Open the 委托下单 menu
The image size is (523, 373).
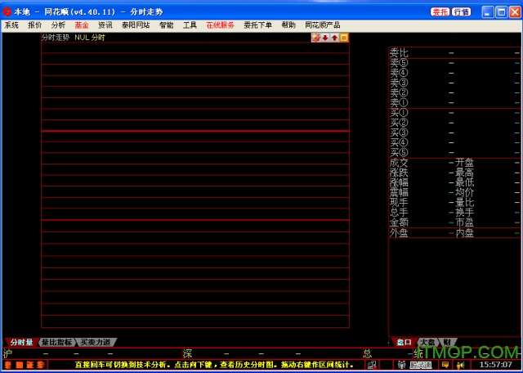[x=257, y=25]
